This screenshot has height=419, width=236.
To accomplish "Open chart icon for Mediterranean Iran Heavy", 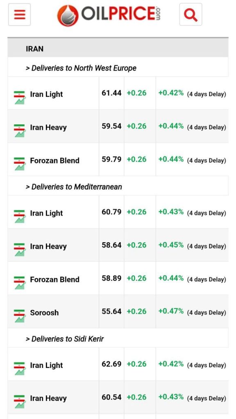I will pyautogui.click(x=20, y=250).
